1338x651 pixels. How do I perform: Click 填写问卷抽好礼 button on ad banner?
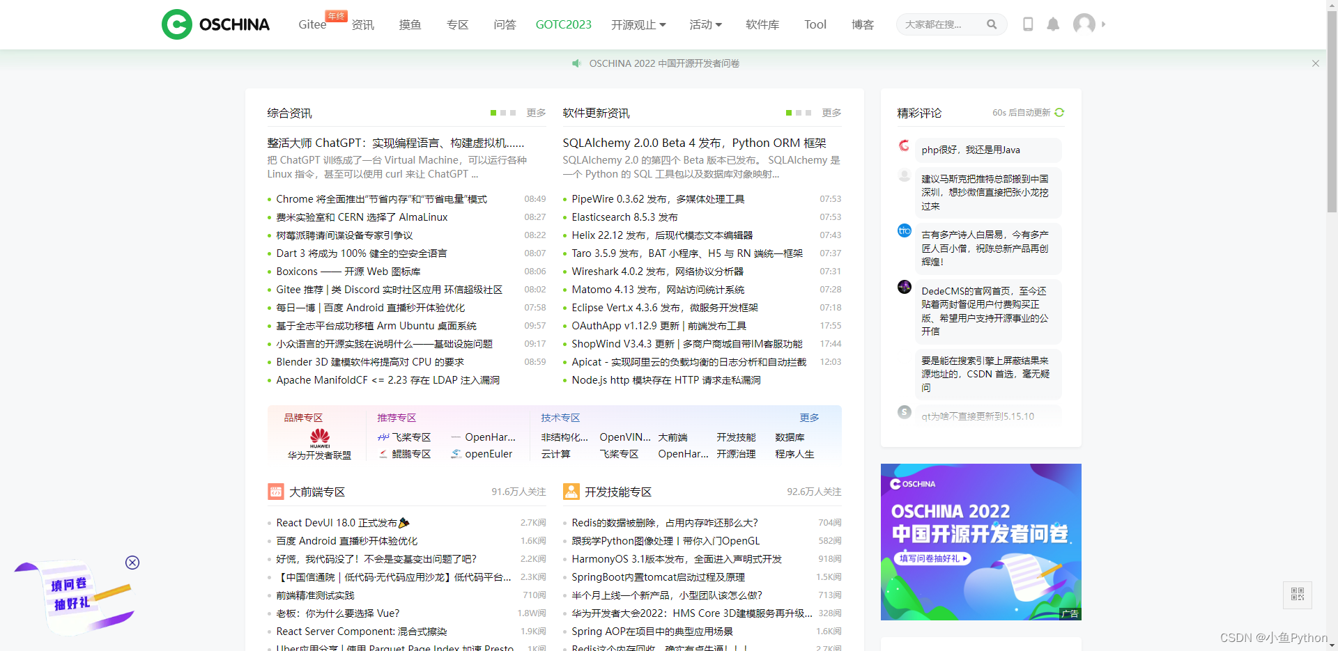point(932,558)
